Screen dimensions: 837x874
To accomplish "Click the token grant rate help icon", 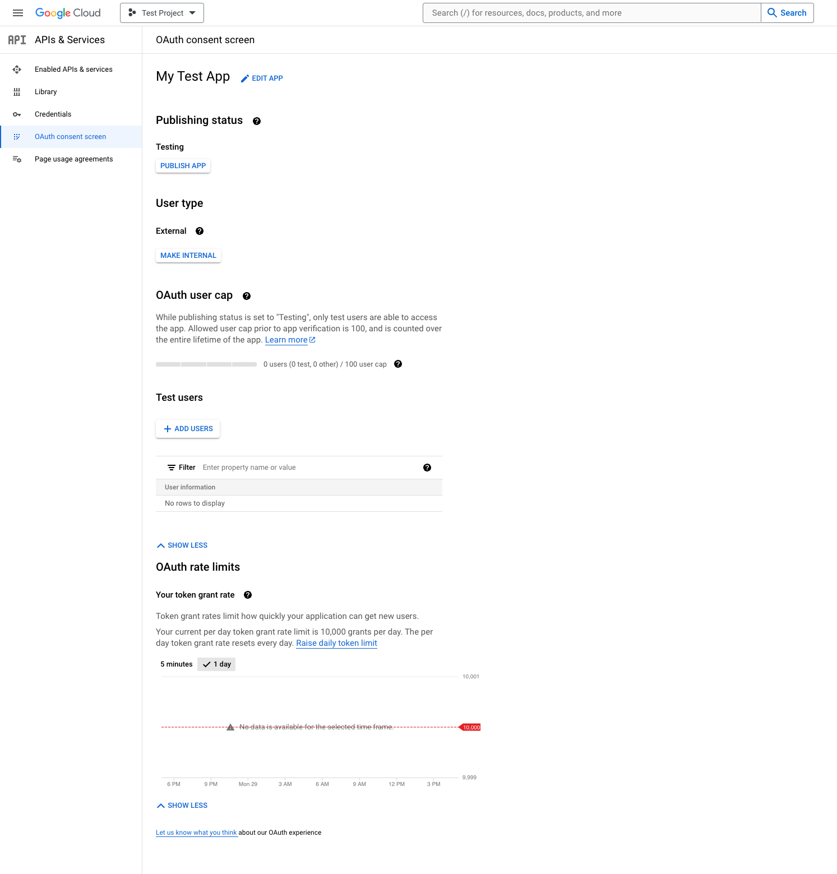I will (248, 595).
